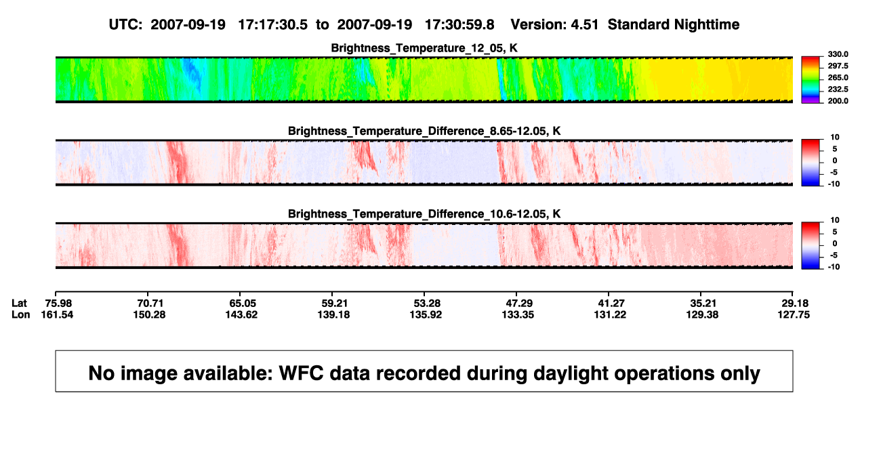Click the start time 17:17:30.5 in the header

point(274,24)
